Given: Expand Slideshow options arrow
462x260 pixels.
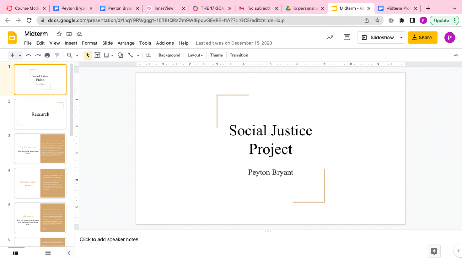Looking at the screenshot, I should [x=401, y=38].
